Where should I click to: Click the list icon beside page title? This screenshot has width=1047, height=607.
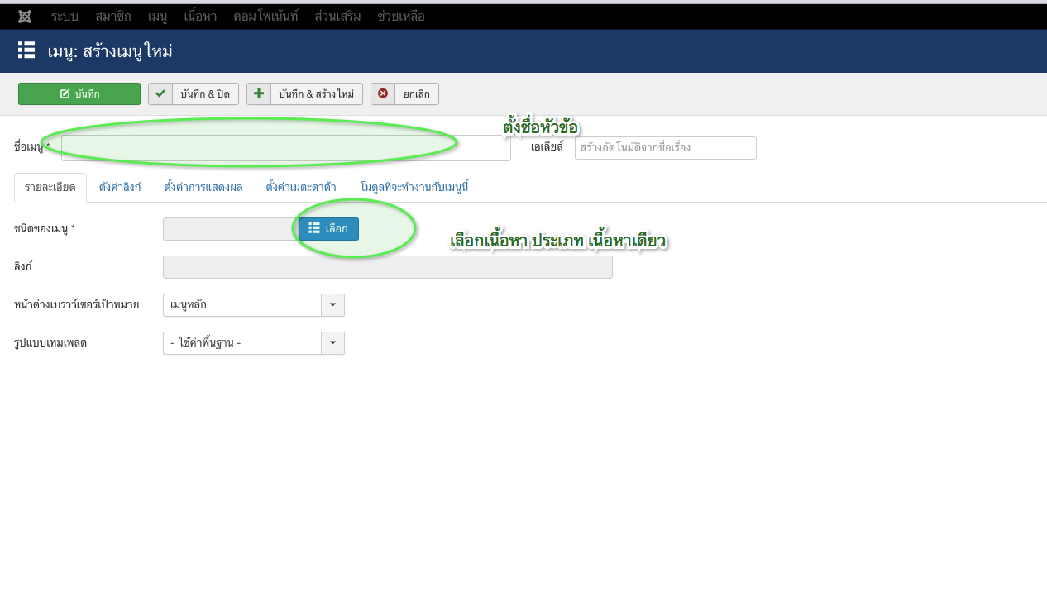pyautogui.click(x=26, y=50)
